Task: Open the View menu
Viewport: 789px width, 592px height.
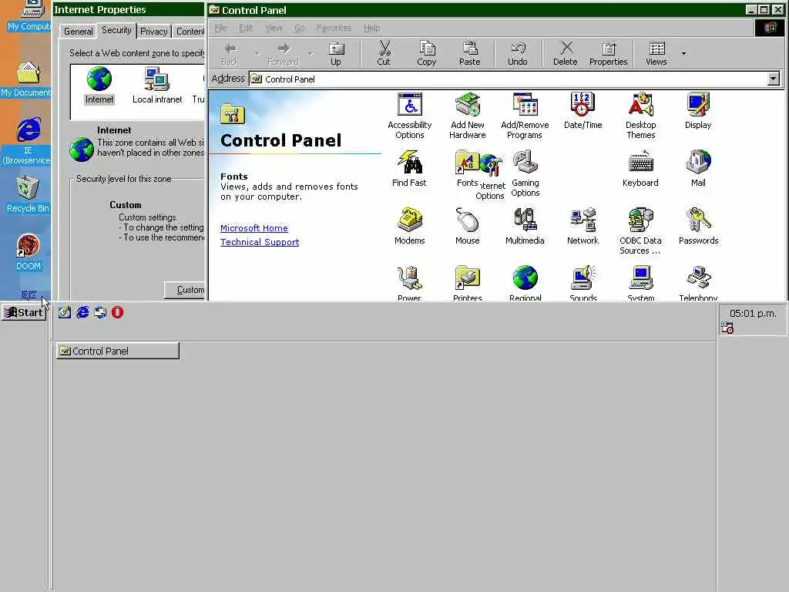Action: [x=274, y=28]
